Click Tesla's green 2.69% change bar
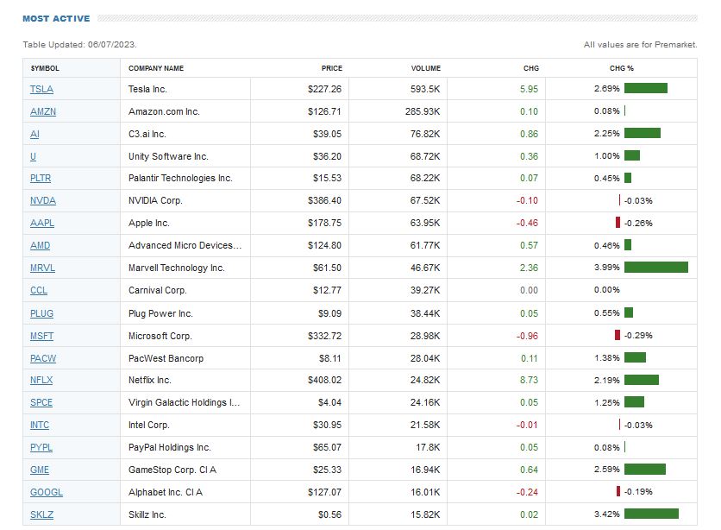 (x=646, y=88)
